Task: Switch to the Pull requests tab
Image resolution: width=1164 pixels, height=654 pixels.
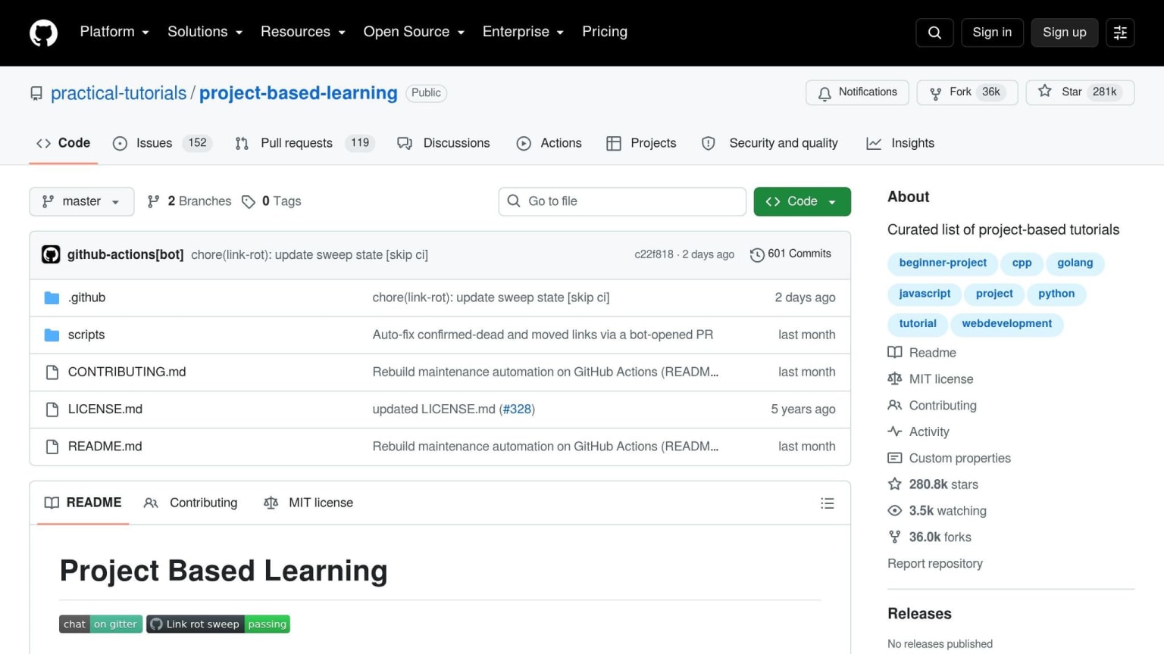Action: point(305,143)
